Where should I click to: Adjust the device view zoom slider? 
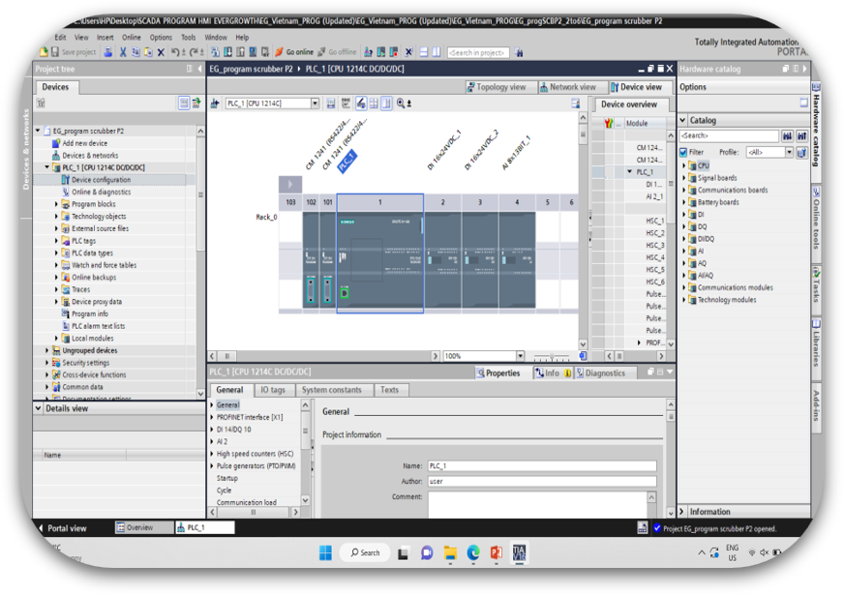tap(551, 356)
